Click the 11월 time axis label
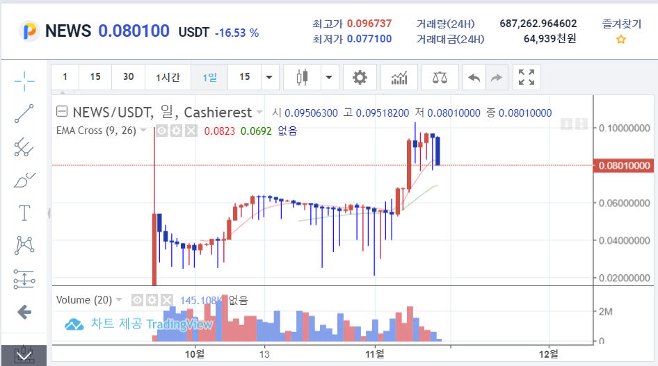Viewport: 658px width, 366px height. 374,354
